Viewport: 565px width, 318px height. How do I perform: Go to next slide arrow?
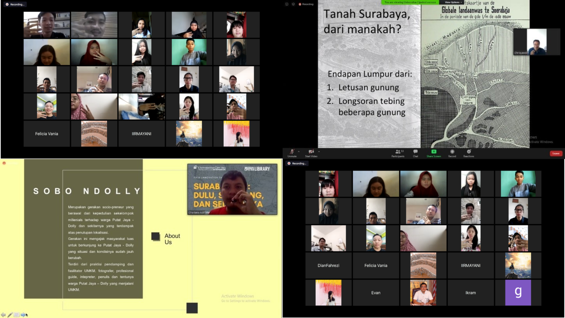pos(23,315)
